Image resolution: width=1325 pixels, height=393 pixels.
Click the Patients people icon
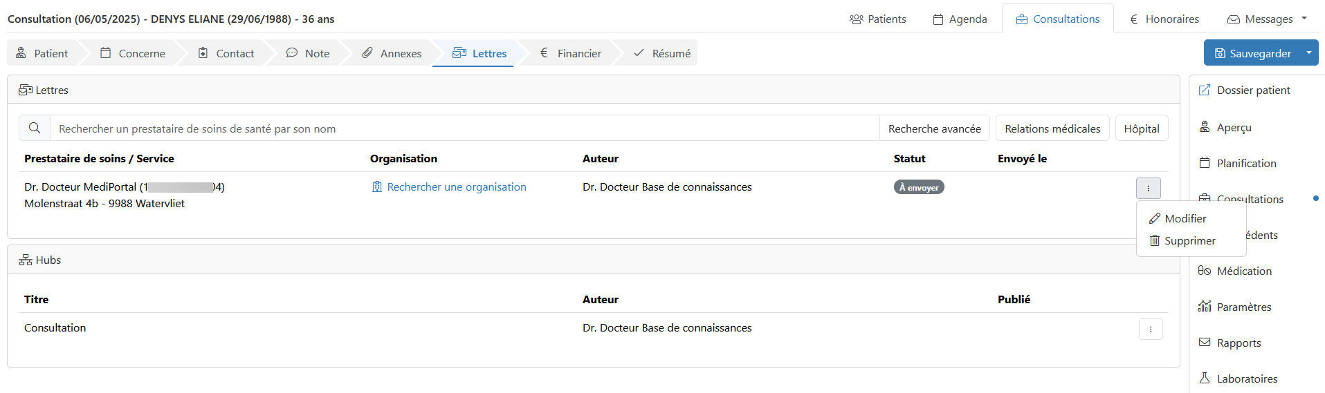click(857, 19)
